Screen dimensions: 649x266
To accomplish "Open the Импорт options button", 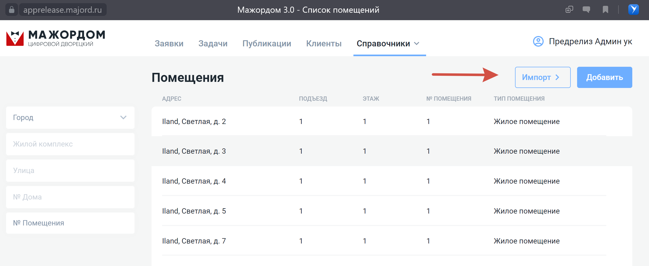I will click(542, 77).
